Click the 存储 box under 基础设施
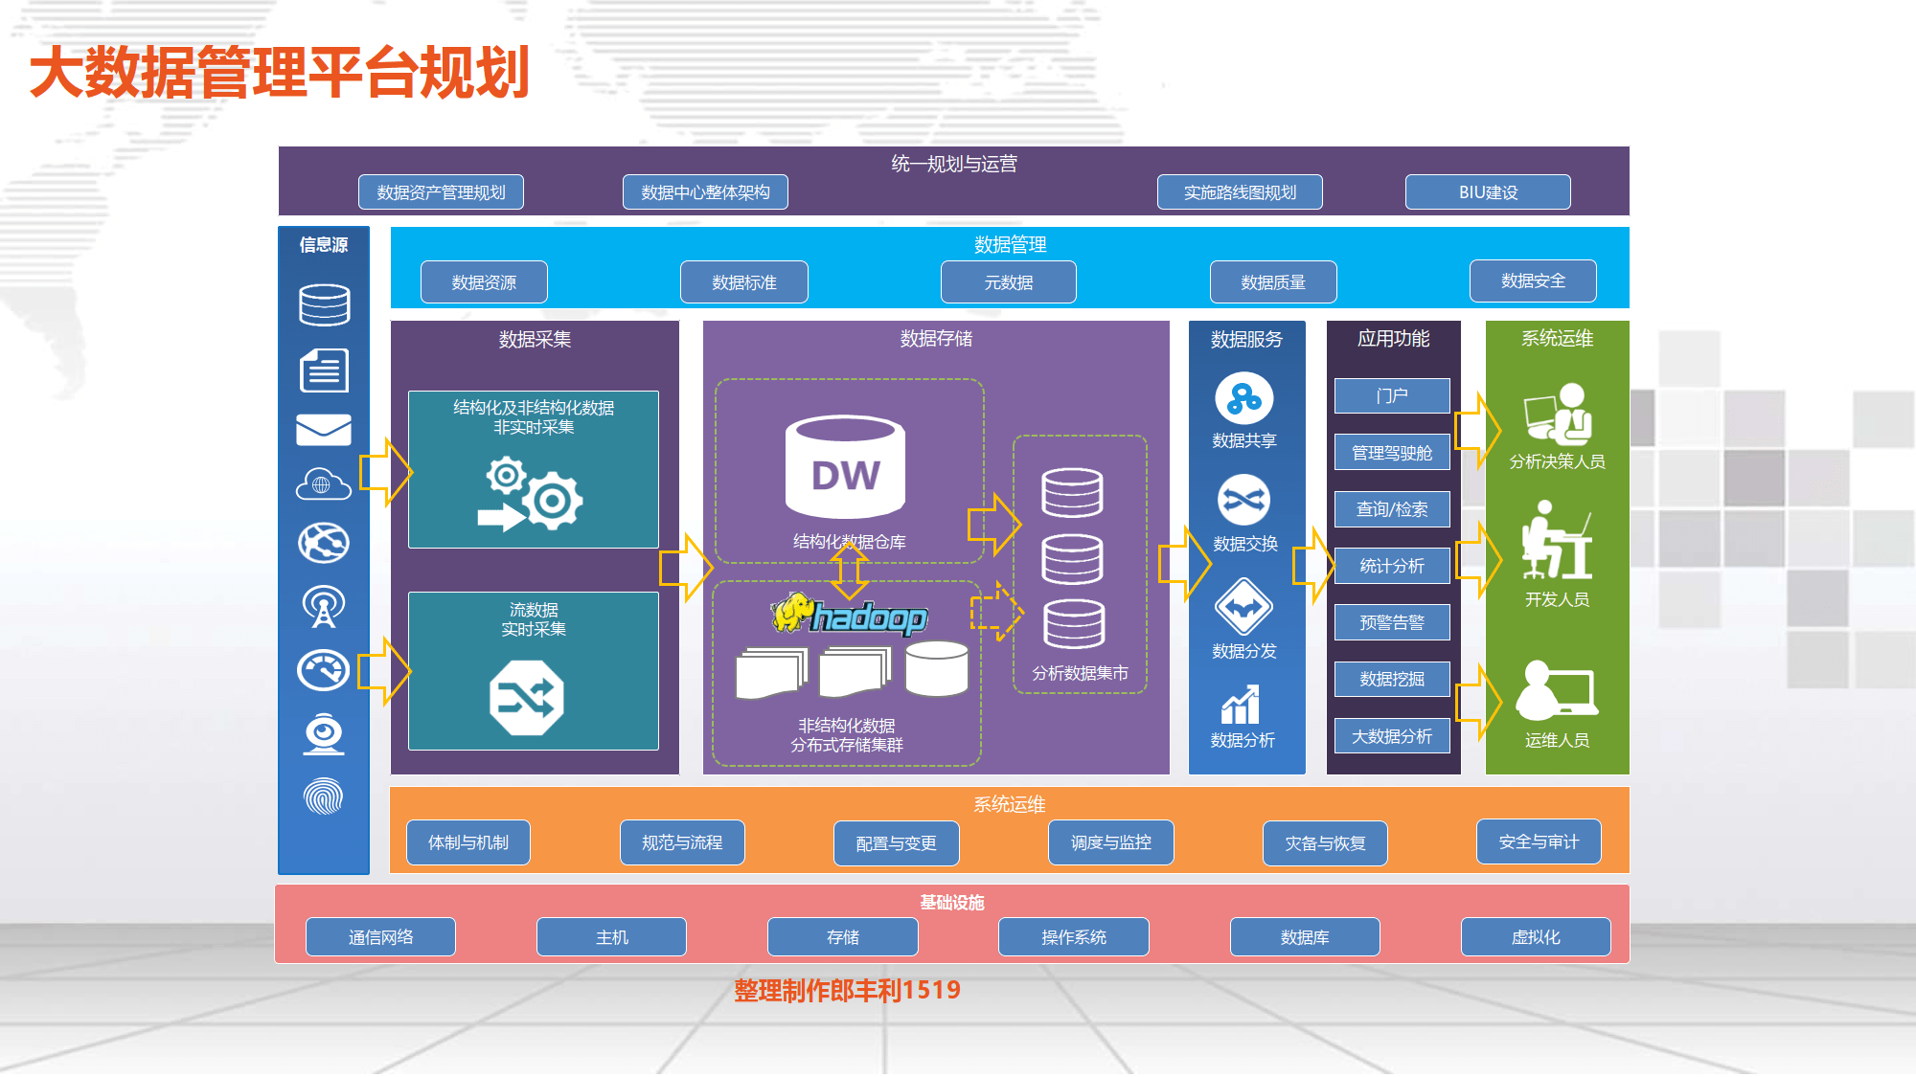The width and height of the screenshot is (1916, 1077). tap(843, 937)
